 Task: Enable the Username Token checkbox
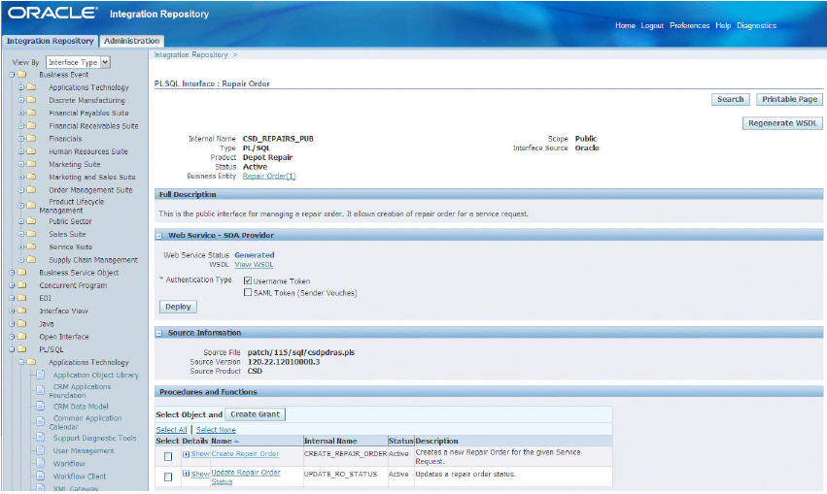[x=248, y=280]
